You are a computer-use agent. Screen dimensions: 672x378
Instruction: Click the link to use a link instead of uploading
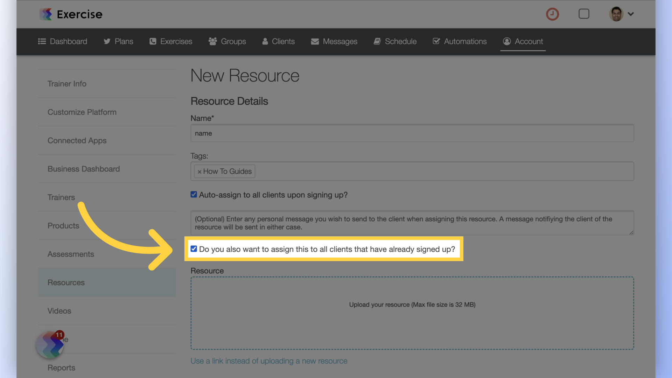[x=269, y=361]
